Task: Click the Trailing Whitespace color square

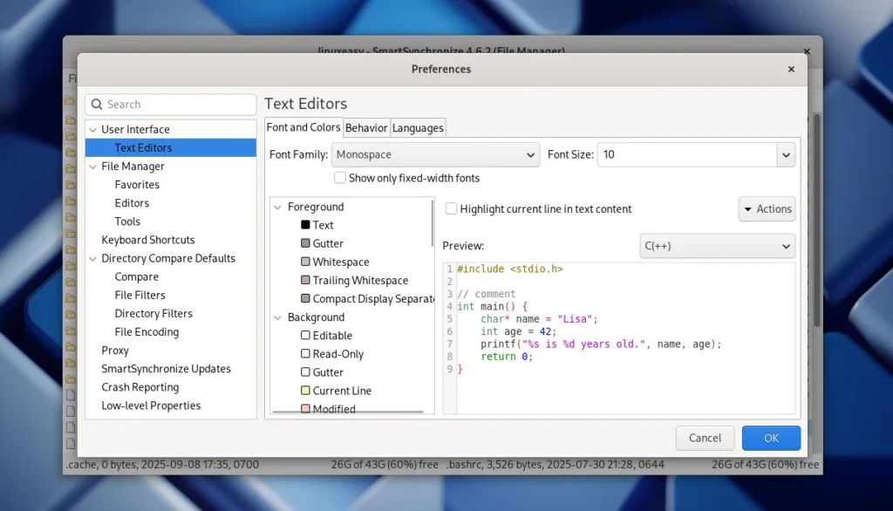Action: [305, 280]
